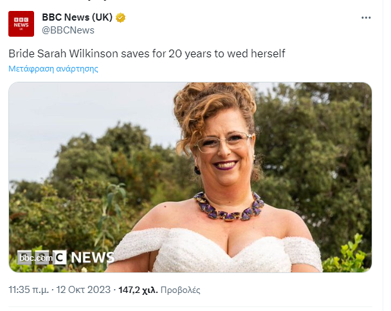Select the 11:35 π.μ. timestamp
This screenshot has width=391, height=311.
(28, 290)
